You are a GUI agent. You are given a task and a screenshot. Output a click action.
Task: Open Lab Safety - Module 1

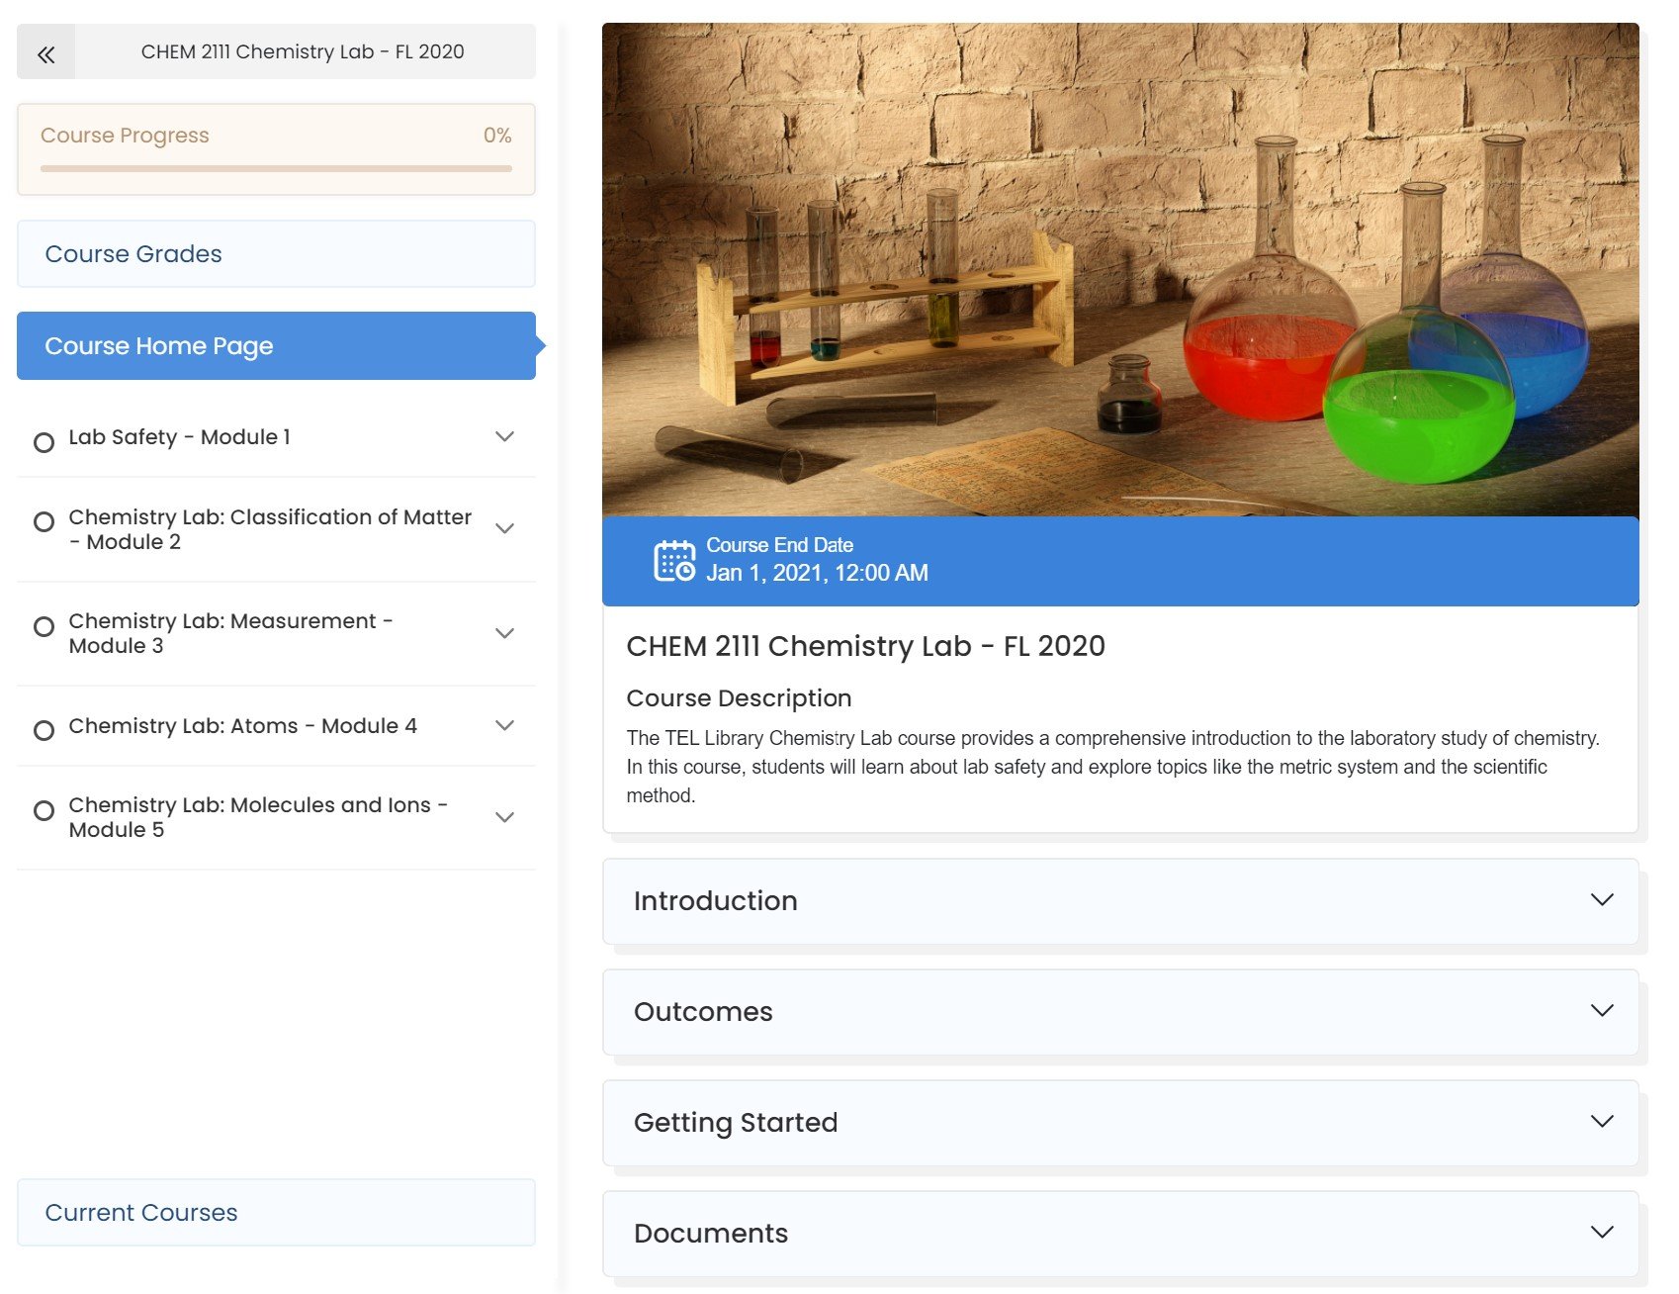tap(179, 437)
